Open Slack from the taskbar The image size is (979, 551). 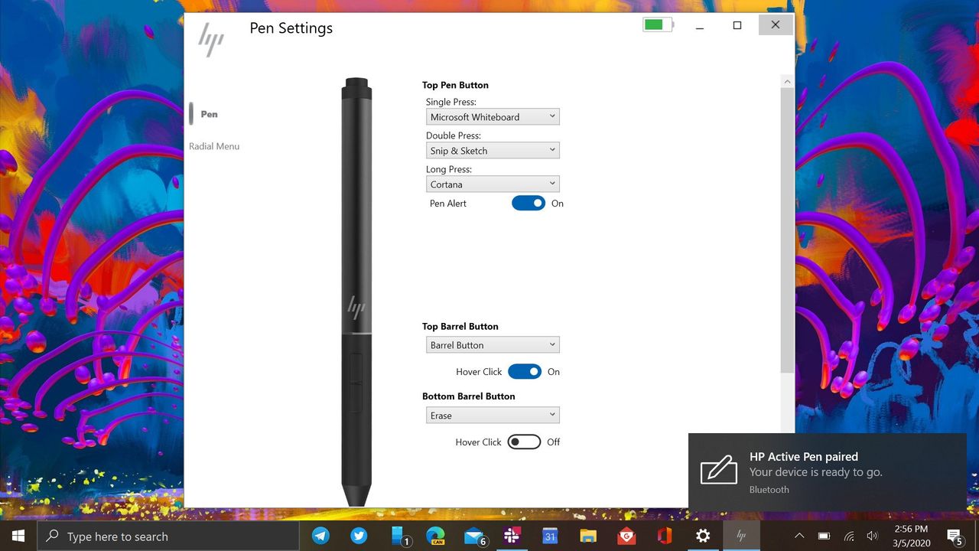(512, 536)
